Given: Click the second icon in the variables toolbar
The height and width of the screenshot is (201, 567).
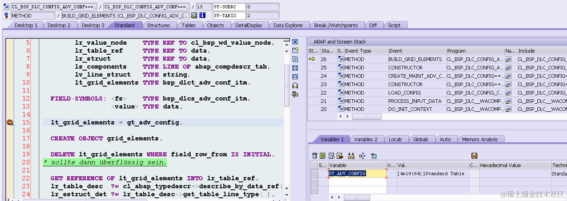Looking at the screenshot, I should [x=322, y=156].
